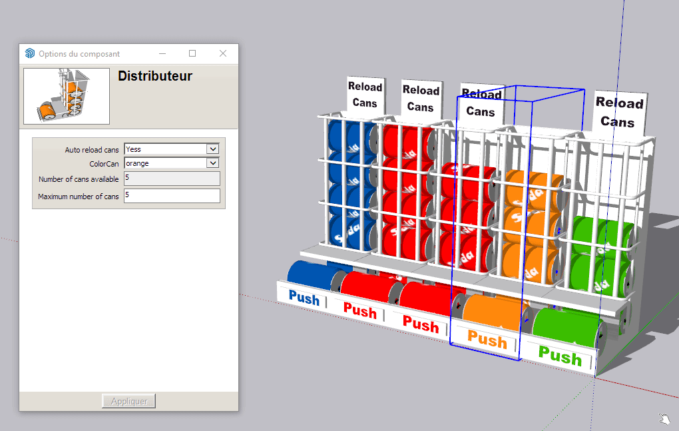The width and height of the screenshot is (679, 431).
Task: Close the Options du composant dialog
Action: click(223, 53)
